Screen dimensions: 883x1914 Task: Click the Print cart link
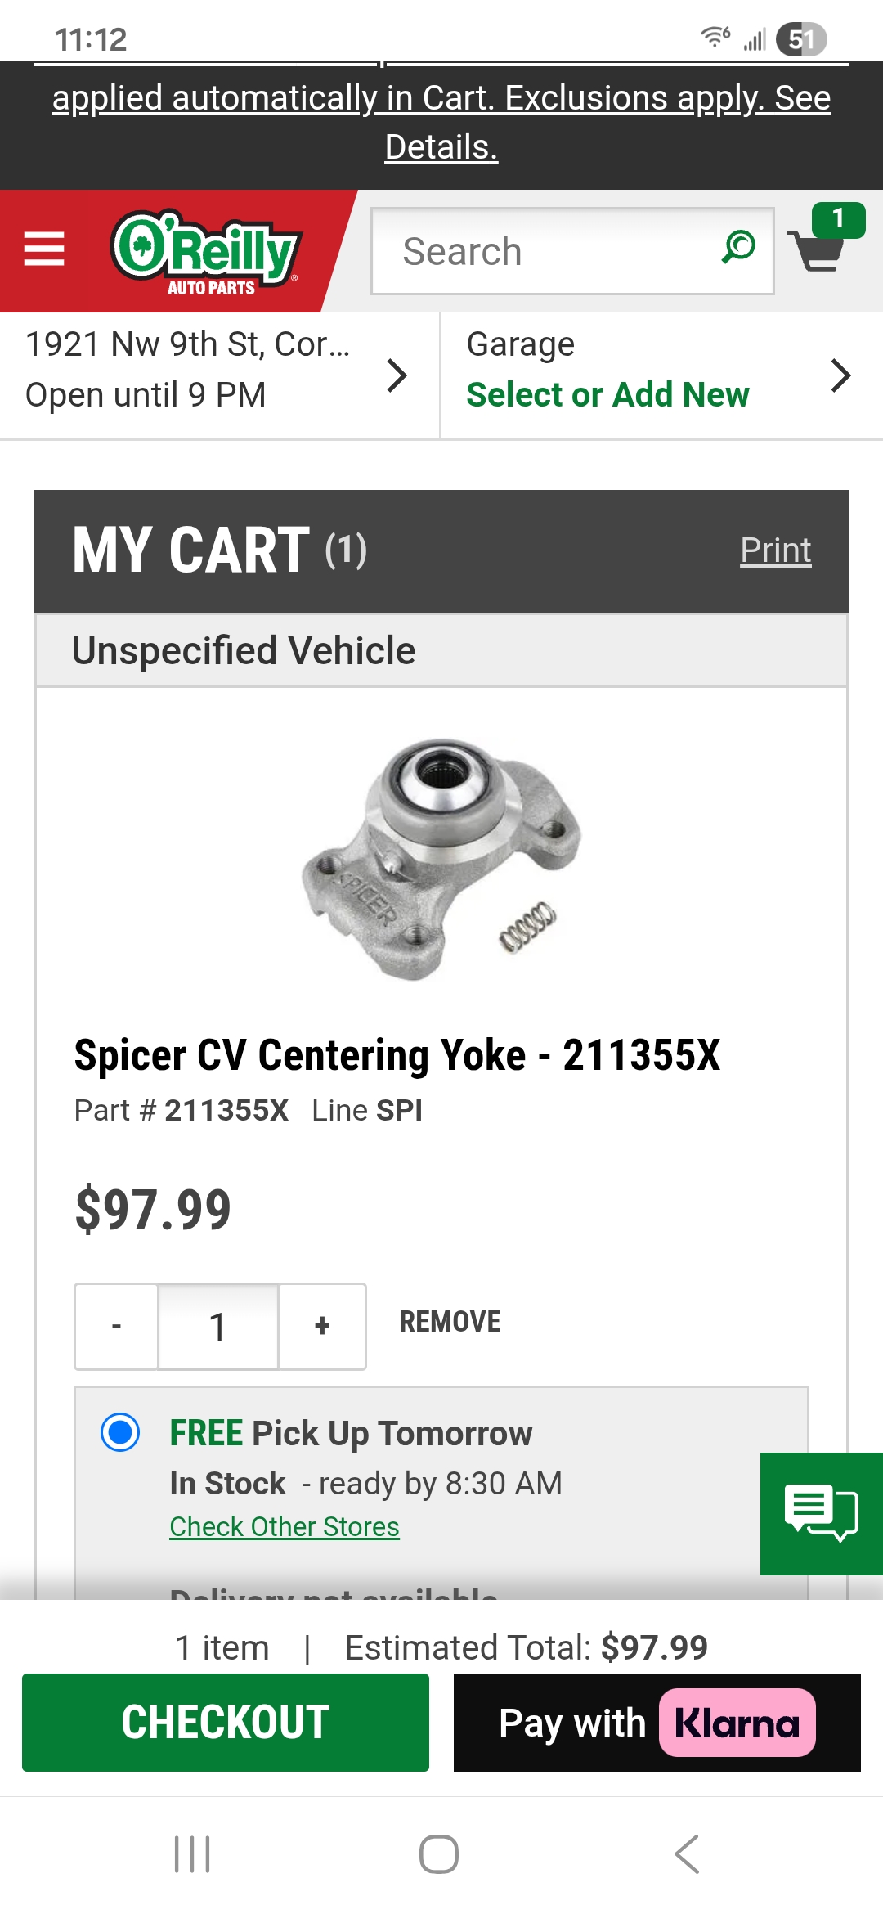775,550
